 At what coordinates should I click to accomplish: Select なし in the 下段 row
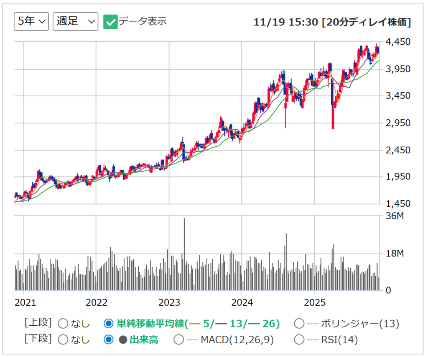pyautogui.click(x=63, y=339)
